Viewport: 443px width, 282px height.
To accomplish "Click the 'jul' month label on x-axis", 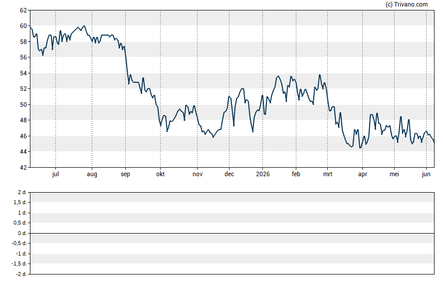I will pyautogui.click(x=55, y=174).
